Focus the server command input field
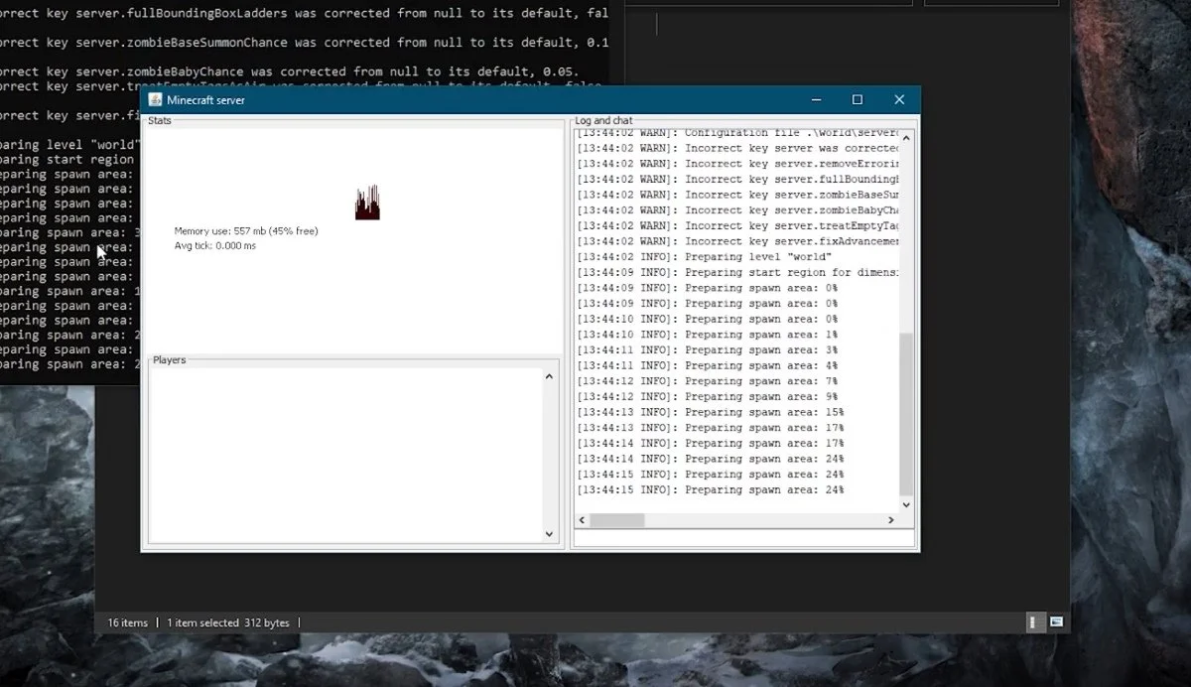This screenshot has width=1191, height=687. (x=743, y=538)
